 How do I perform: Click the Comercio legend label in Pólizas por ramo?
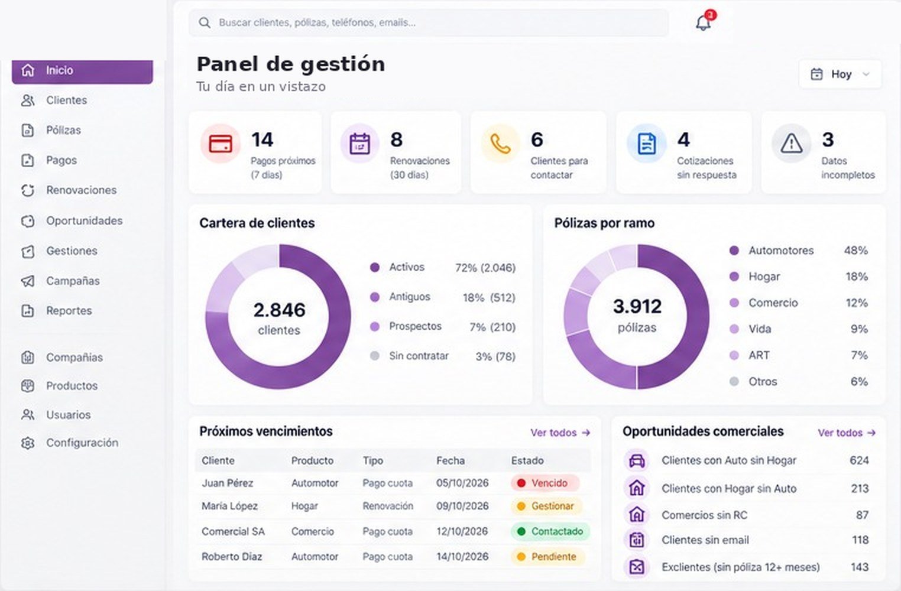click(x=773, y=303)
